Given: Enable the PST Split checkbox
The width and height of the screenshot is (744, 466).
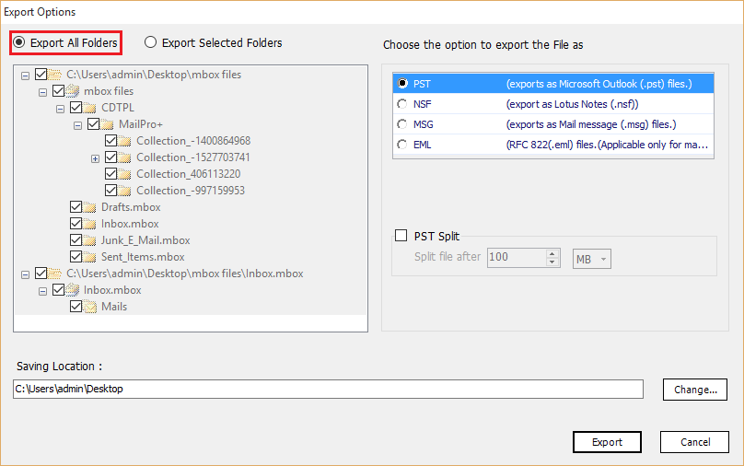Looking at the screenshot, I should 401,236.
